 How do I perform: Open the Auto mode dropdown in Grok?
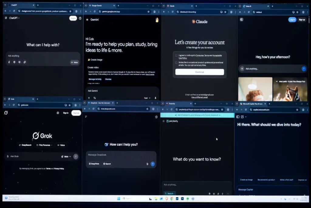[x=66, y=157]
